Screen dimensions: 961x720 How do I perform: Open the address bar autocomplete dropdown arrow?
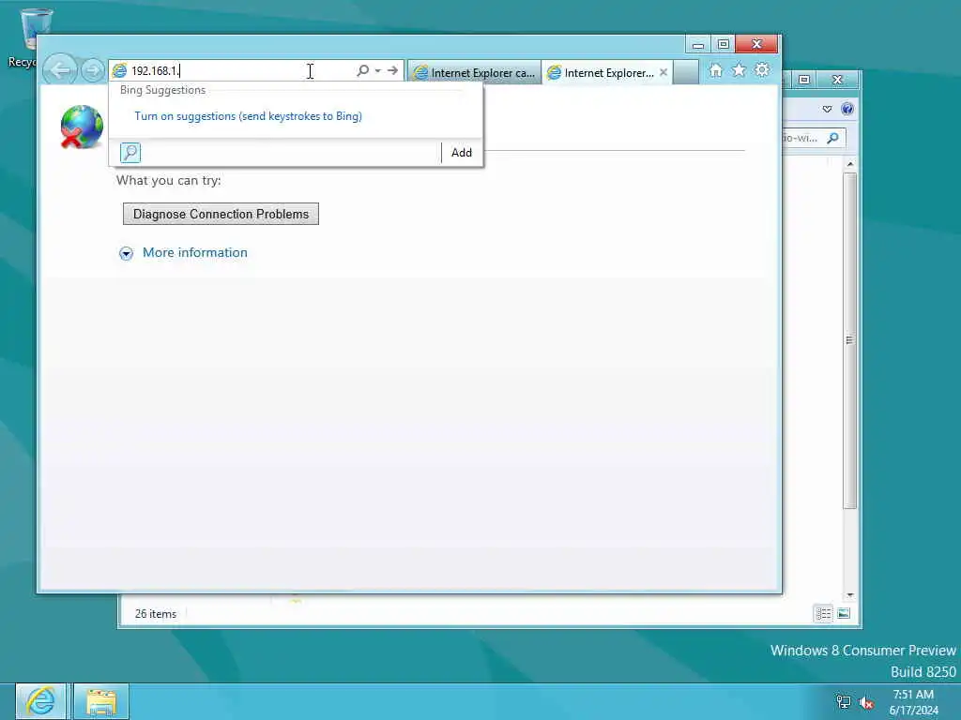pyautogui.click(x=378, y=70)
